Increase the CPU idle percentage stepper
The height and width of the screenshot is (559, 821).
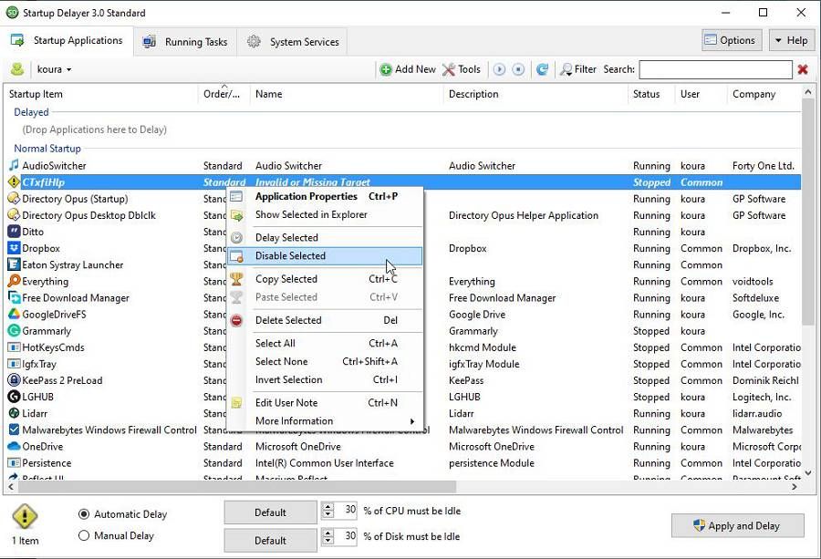[330, 507]
